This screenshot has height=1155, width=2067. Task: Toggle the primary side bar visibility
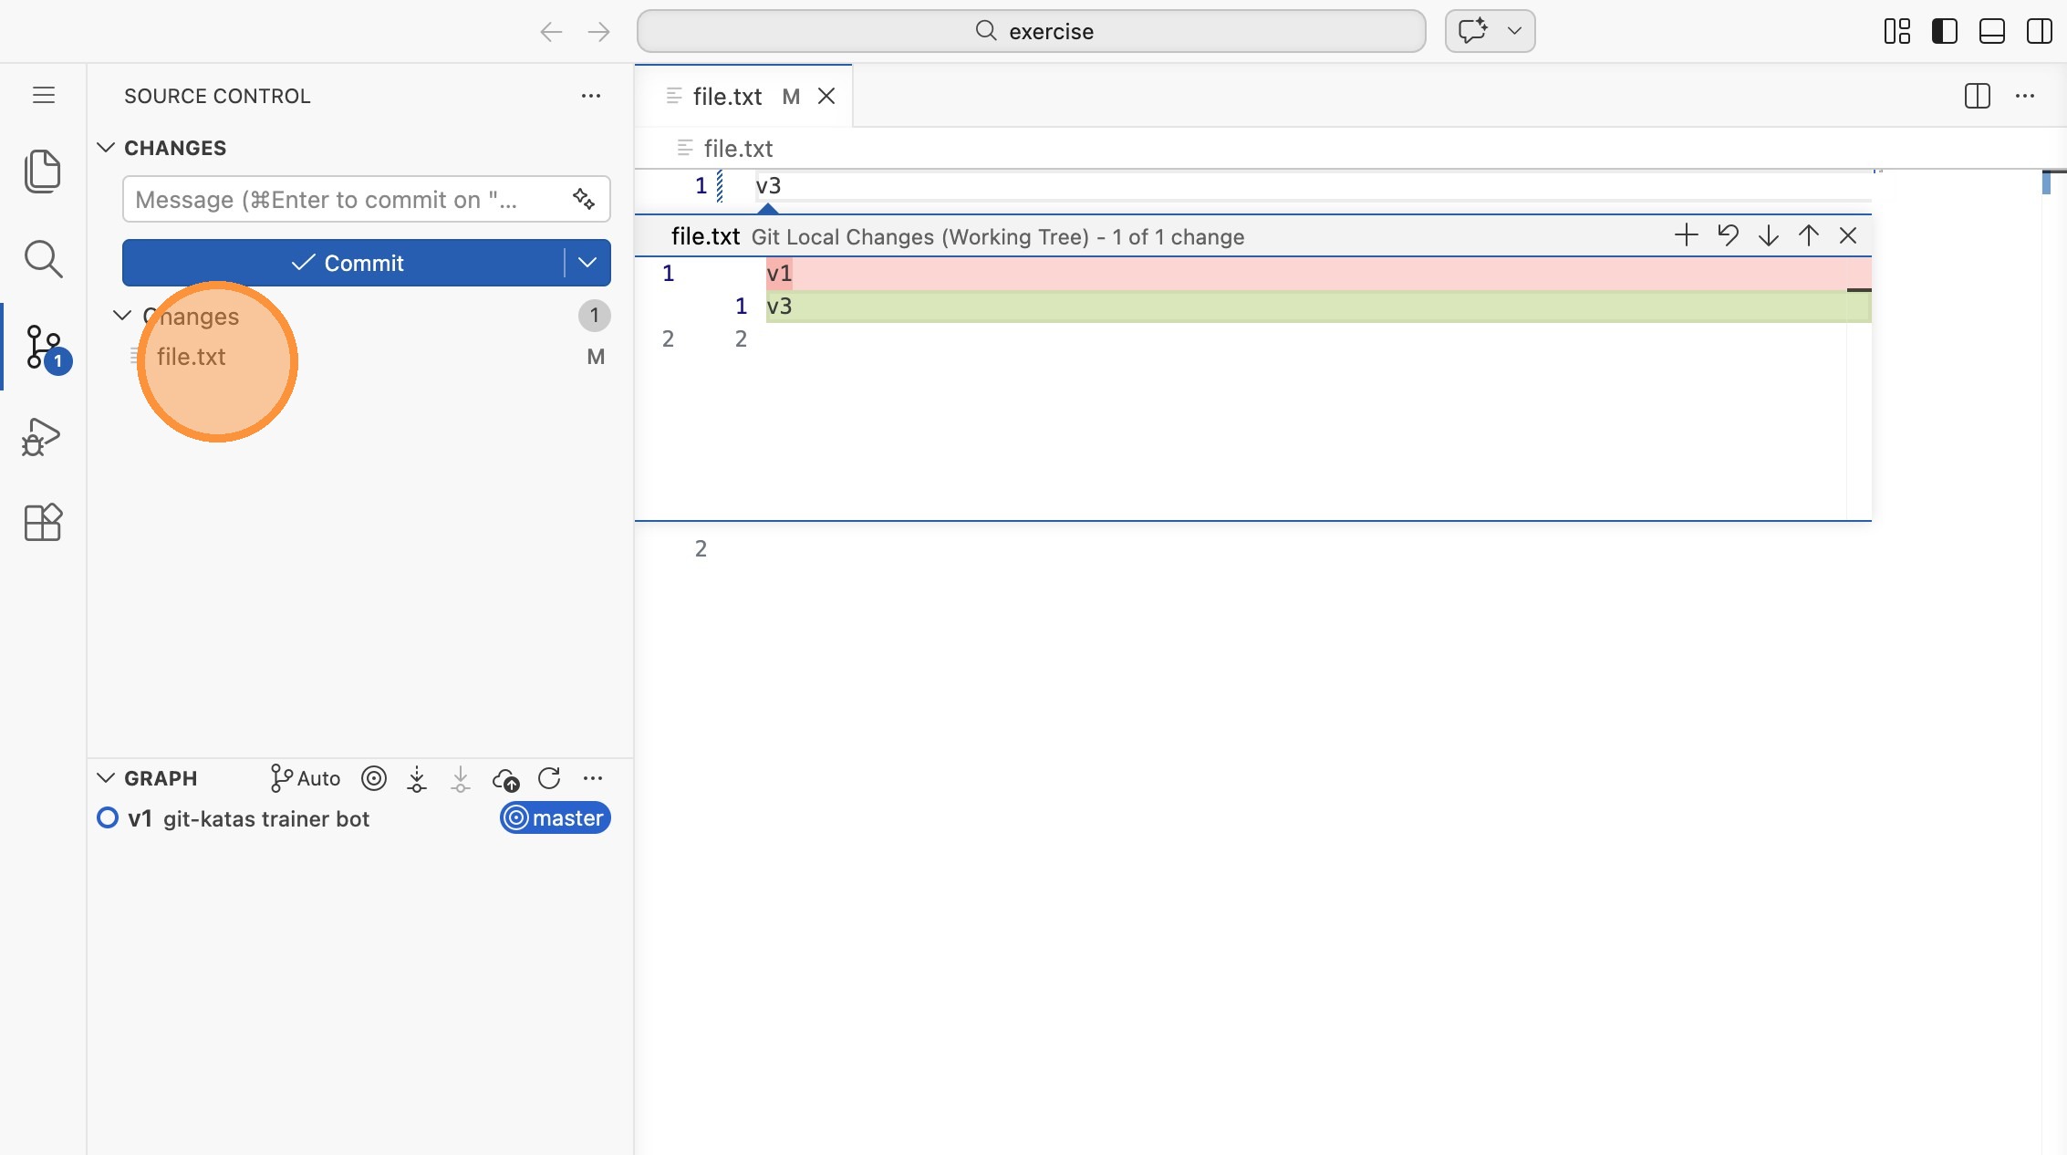point(1944,31)
